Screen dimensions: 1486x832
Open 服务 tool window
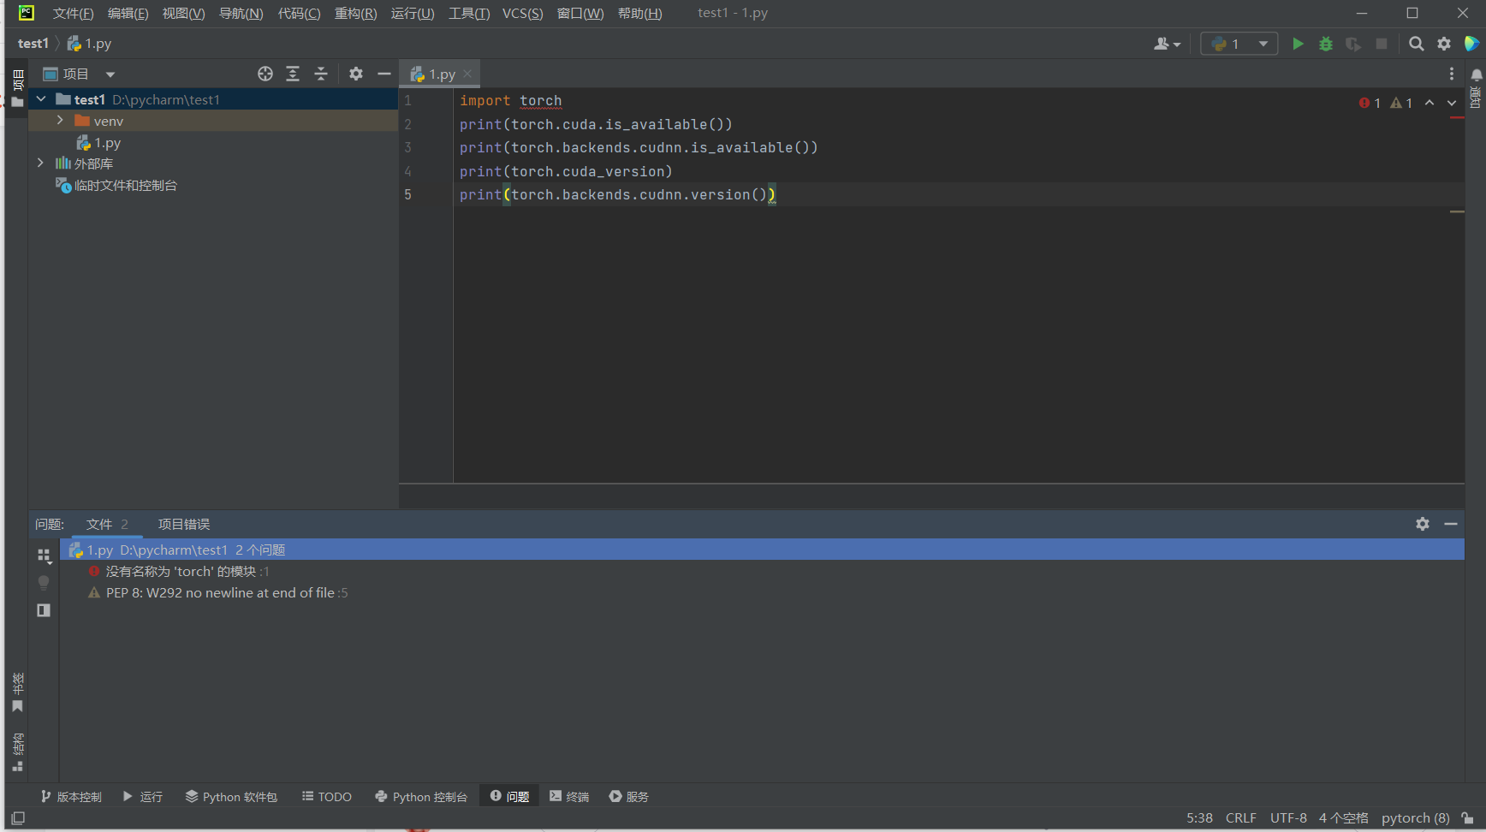pos(629,796)
